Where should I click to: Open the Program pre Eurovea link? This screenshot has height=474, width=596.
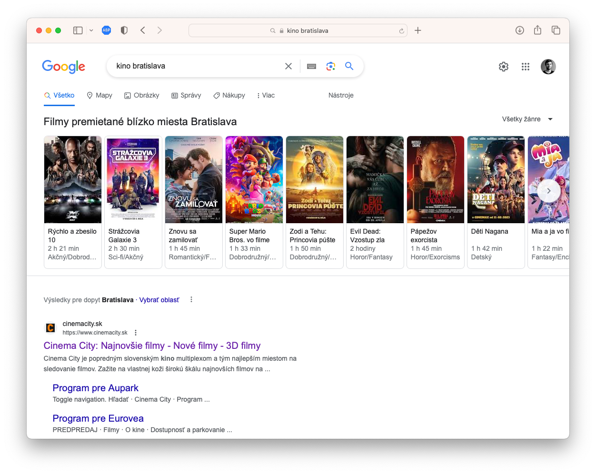point(98,418)
